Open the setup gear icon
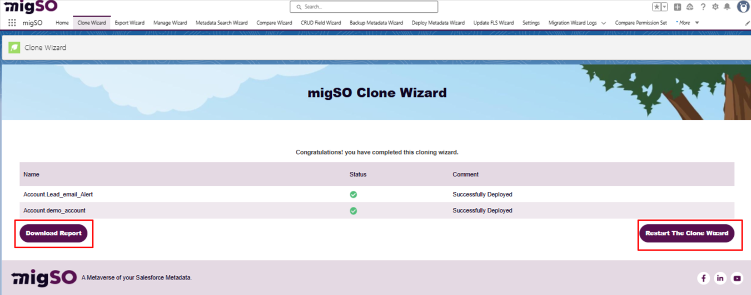This screenshot has width=751, height=295. [x=715, y=7]
